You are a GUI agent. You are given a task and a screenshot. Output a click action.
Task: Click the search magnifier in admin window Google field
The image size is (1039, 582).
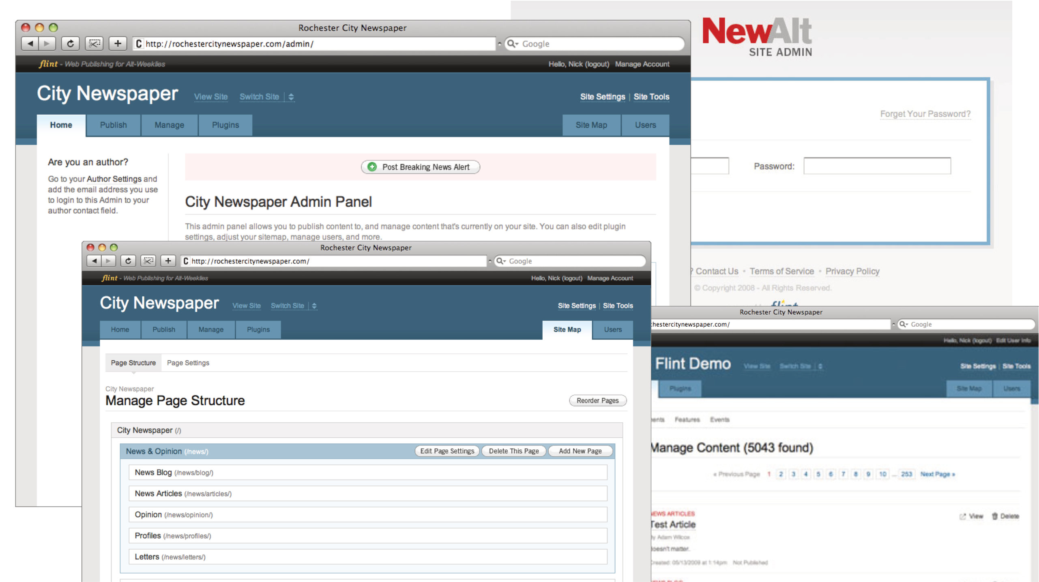(512, 43)
